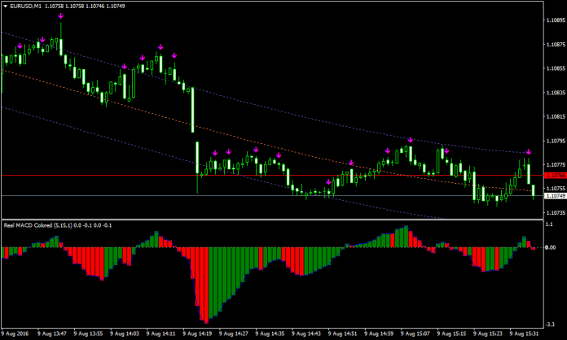The height and width of the screenshot is (340, 567).
Task: Click the tall white candle before 14:19
Action: 192,107
